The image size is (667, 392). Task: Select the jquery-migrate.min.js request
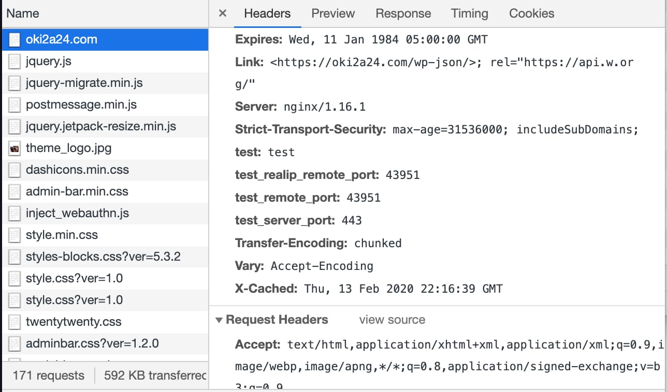[x=105, y=83]
